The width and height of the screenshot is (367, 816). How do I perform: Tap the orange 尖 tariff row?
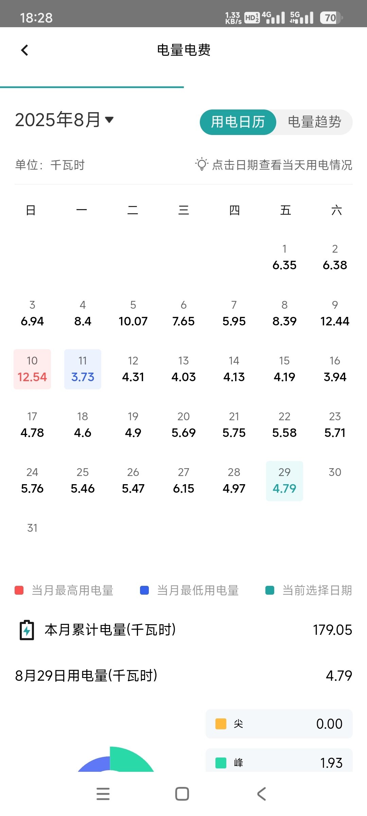(279, 724)
